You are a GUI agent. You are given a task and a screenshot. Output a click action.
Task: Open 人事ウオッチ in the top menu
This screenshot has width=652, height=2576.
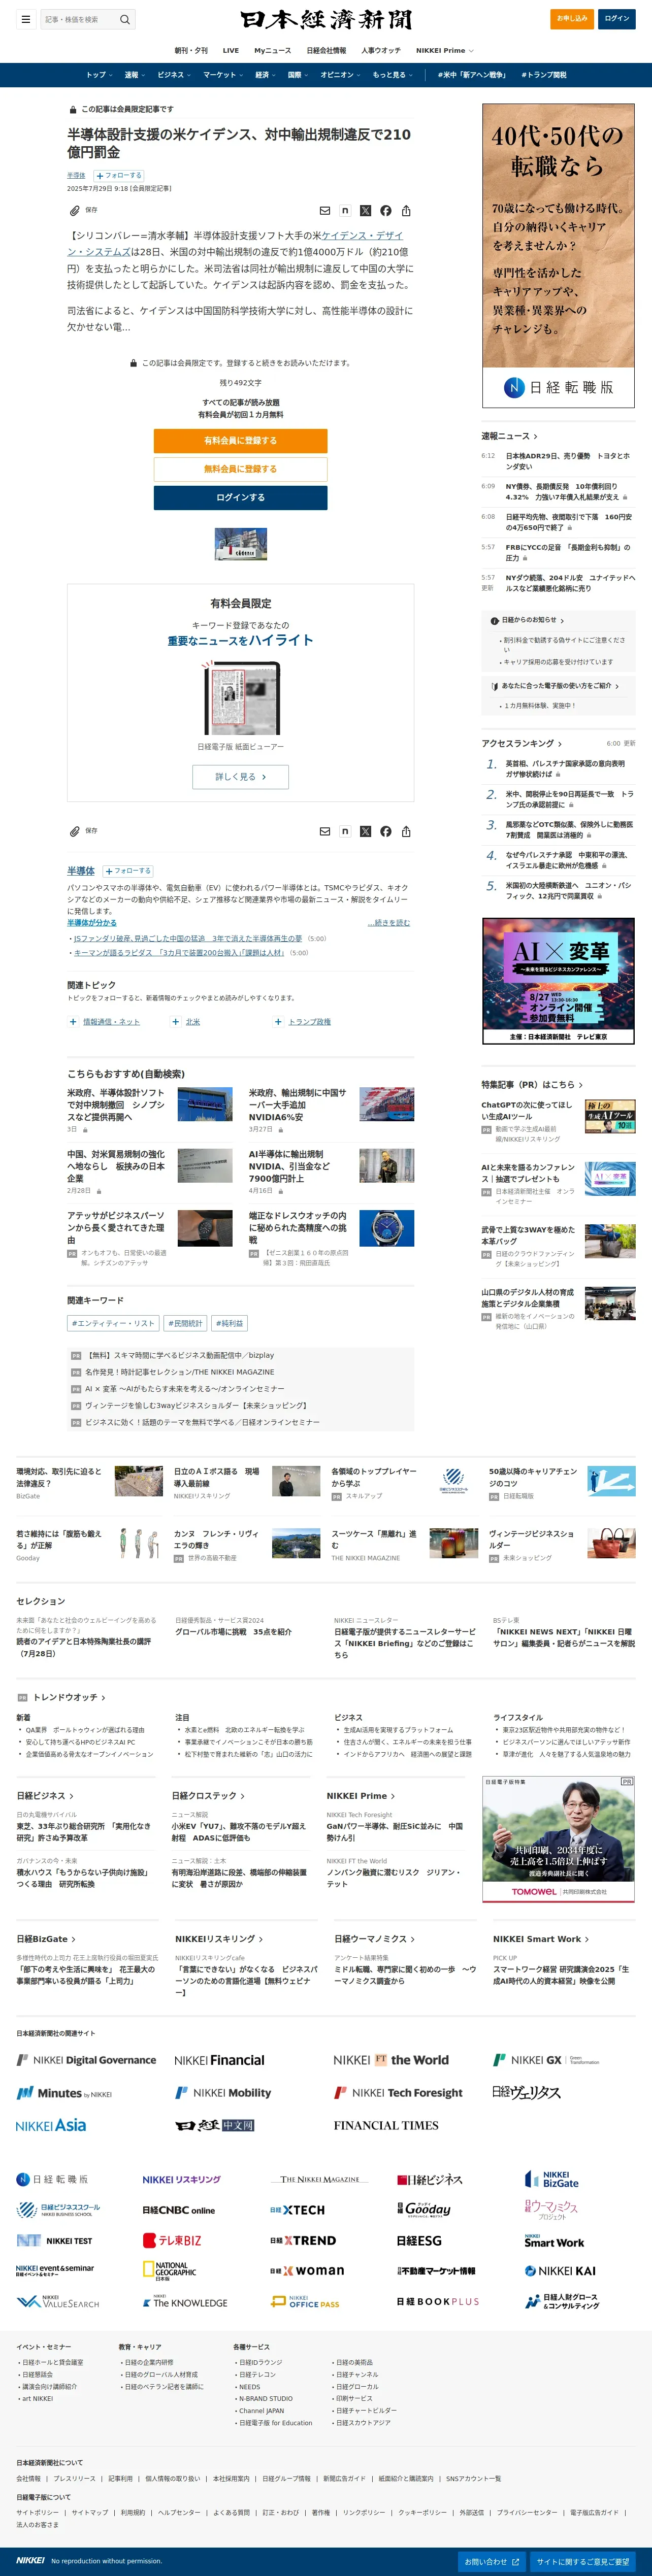click(381, 50)
